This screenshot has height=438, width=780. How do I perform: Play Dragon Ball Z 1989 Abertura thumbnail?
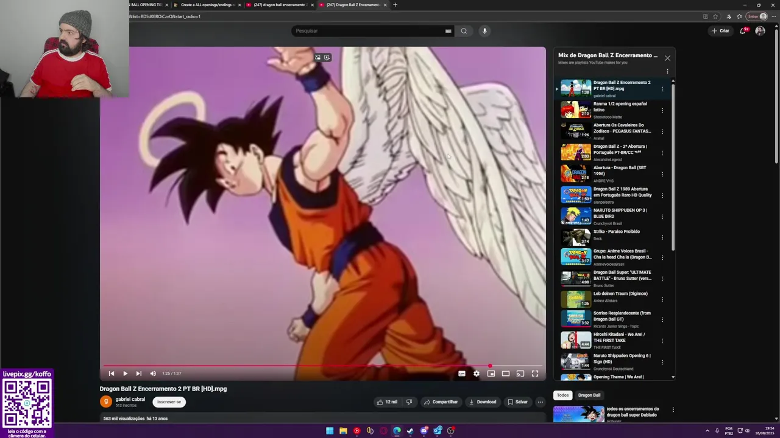pos(576,195)
